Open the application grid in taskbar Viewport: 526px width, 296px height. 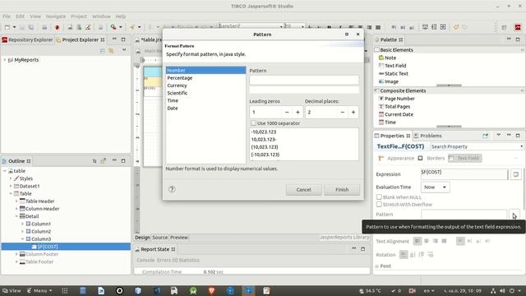click(65, 290)
